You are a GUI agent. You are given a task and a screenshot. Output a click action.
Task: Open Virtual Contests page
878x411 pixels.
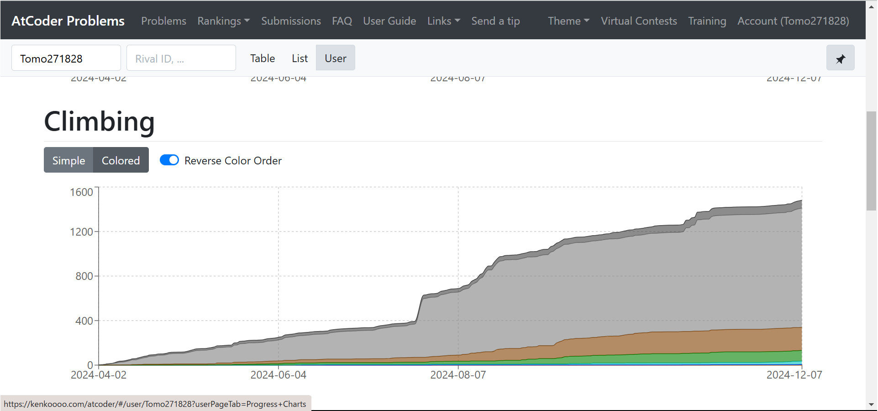click(639, 21)
